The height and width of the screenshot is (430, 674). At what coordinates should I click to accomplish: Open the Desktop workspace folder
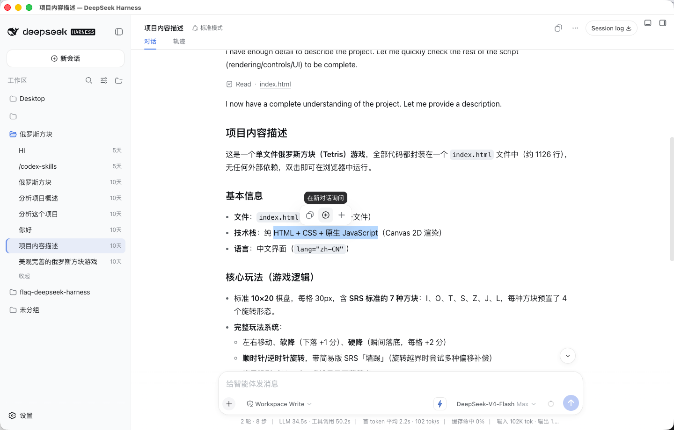pyautogui.click(x=66, y=99)
